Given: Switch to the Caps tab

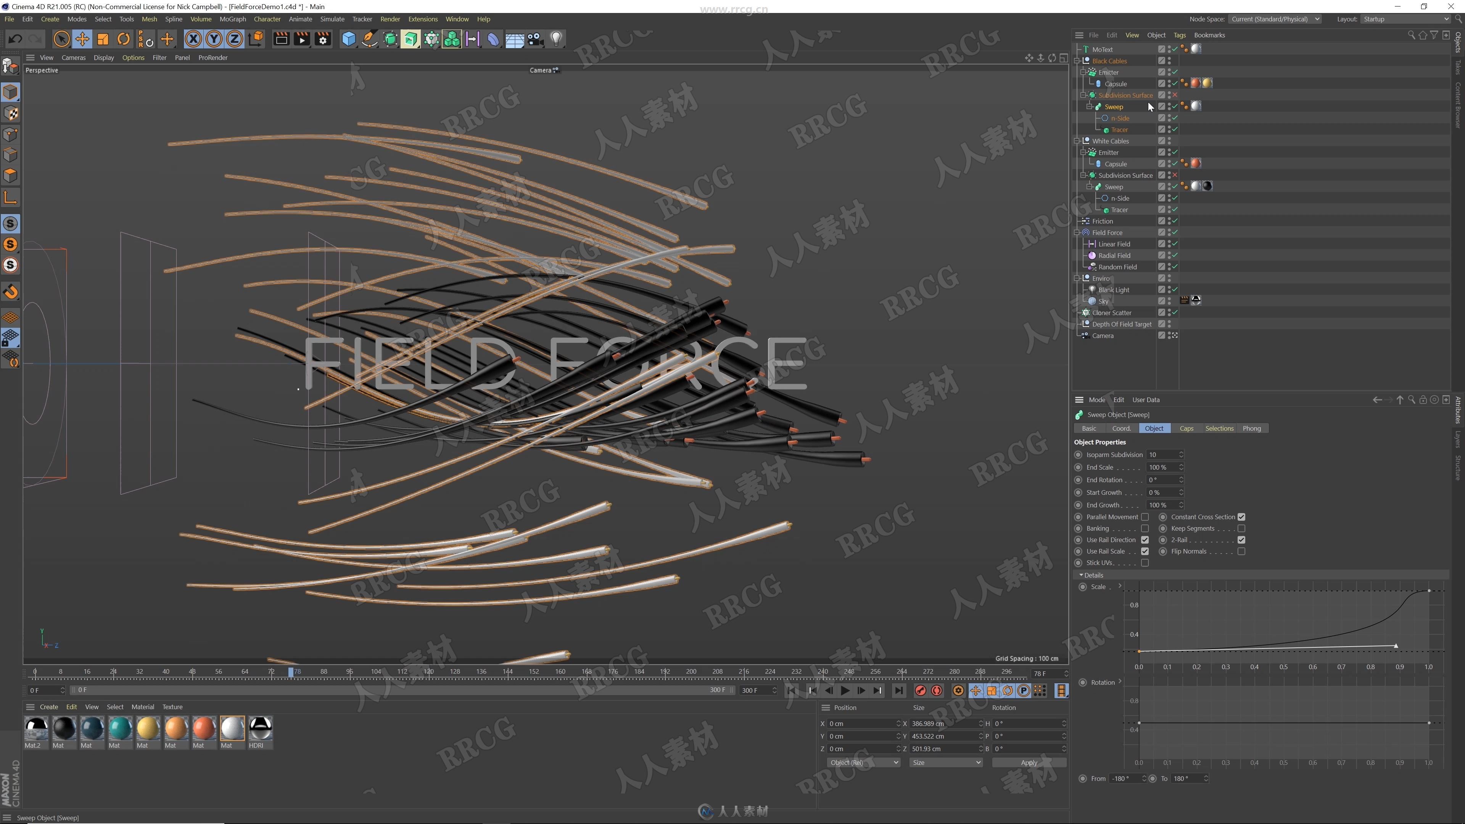Looking at the screenshot, I should click(x=1186, y=428).
